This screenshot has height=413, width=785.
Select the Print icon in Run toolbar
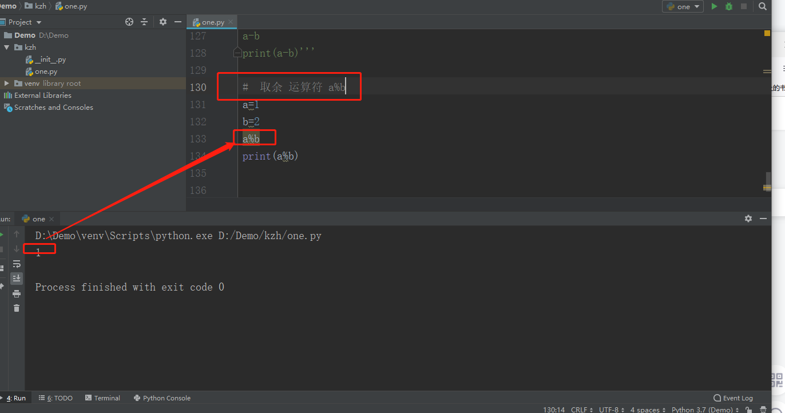click(x=17, y=293)
